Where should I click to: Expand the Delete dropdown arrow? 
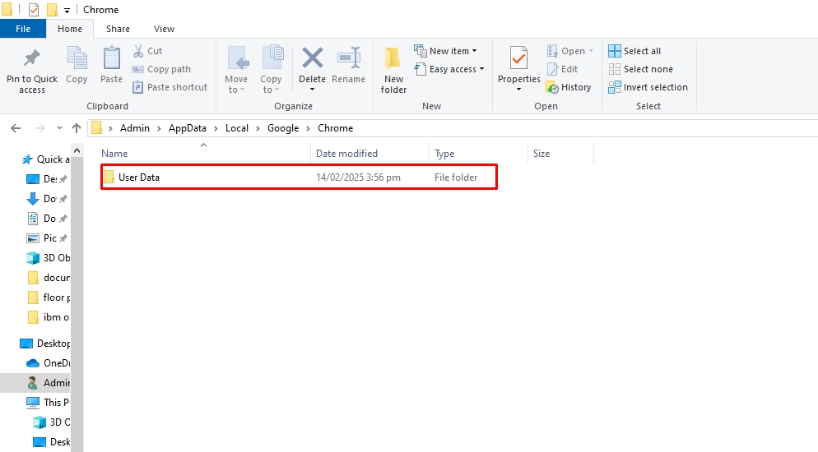click(x=312, y=90)
